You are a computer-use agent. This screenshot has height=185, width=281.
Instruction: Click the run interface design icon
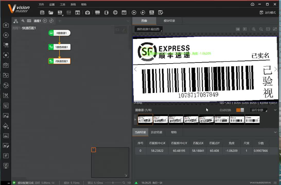(152, 13)
